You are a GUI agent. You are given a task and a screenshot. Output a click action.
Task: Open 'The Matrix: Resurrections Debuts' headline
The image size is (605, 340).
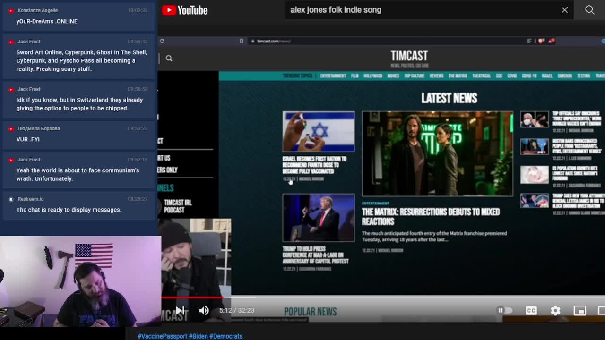click(x=431, y=216)
